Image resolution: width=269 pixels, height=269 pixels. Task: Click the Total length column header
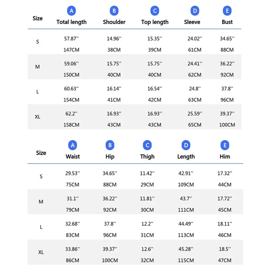pos(71,22)
